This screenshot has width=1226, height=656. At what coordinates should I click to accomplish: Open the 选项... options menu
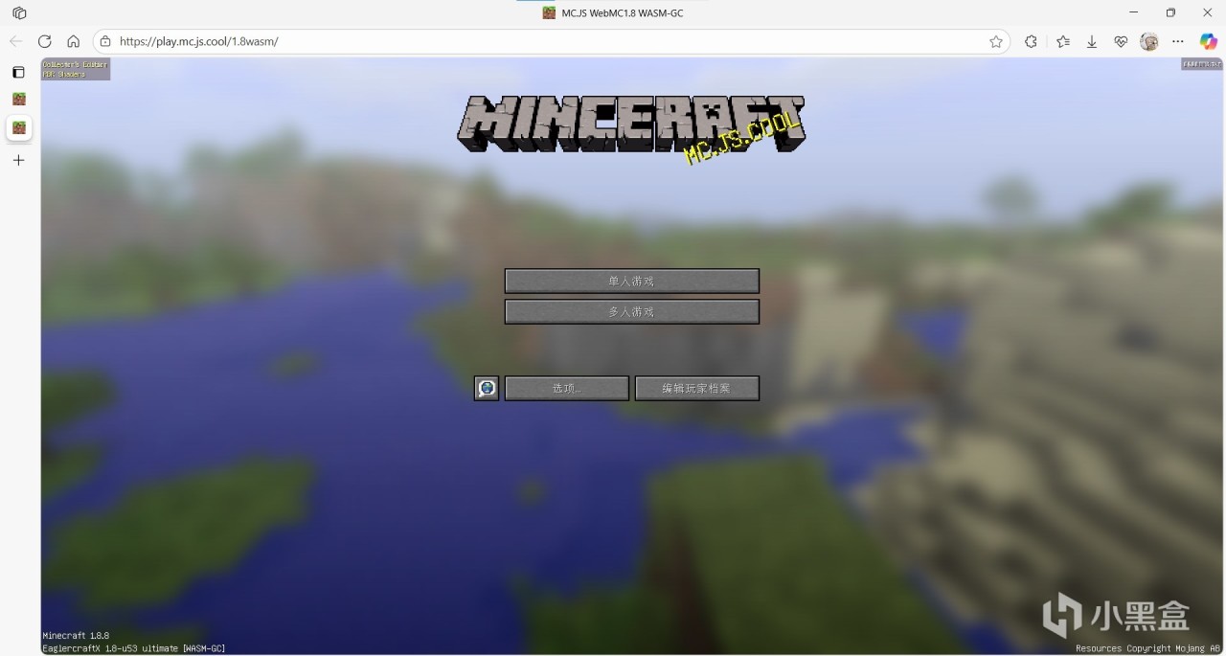pyautogui.click(x=567, y=388)
